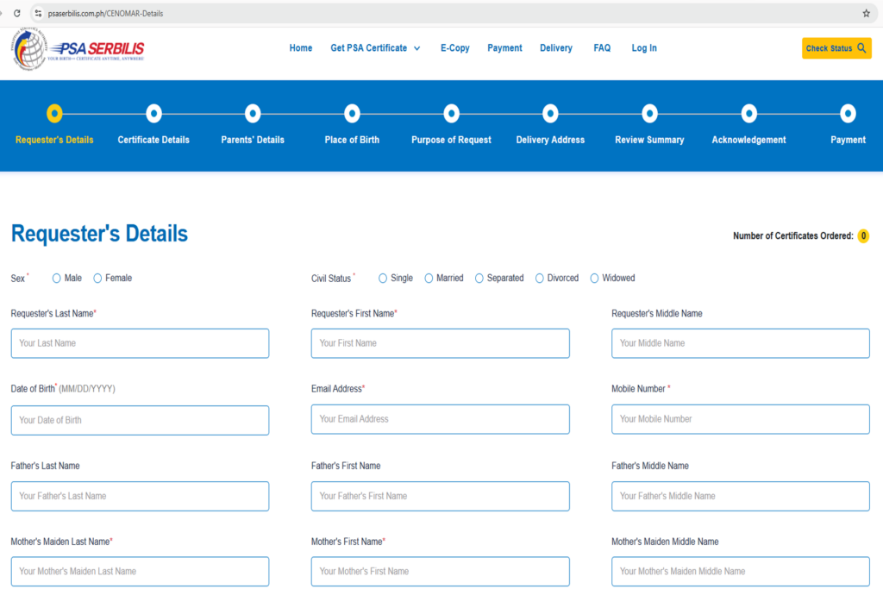Click the Place of Birth step circle
The width and height of the screenshot is (883, 589).
(352, 114)
